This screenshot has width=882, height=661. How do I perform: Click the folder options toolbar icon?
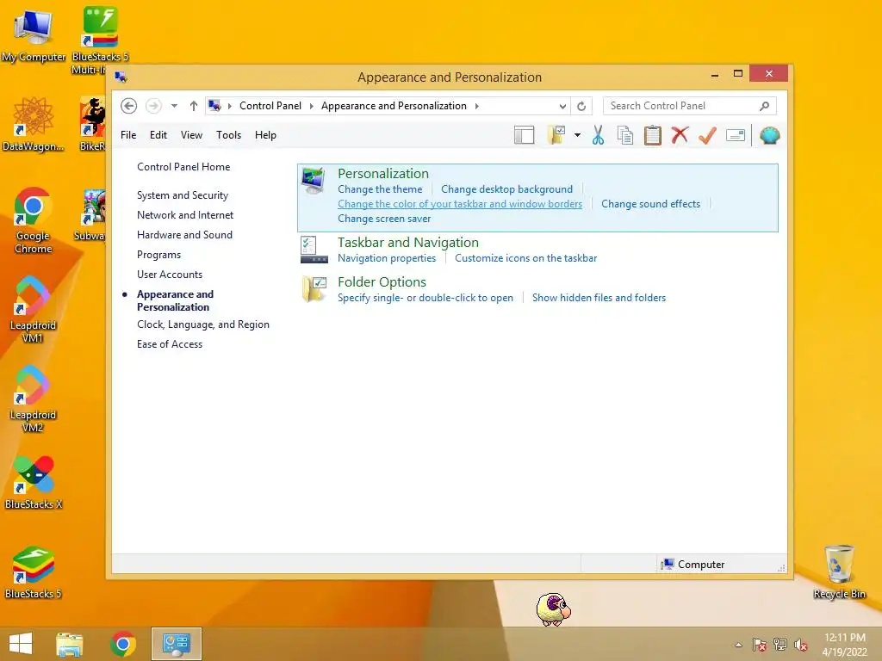(556, 135)
